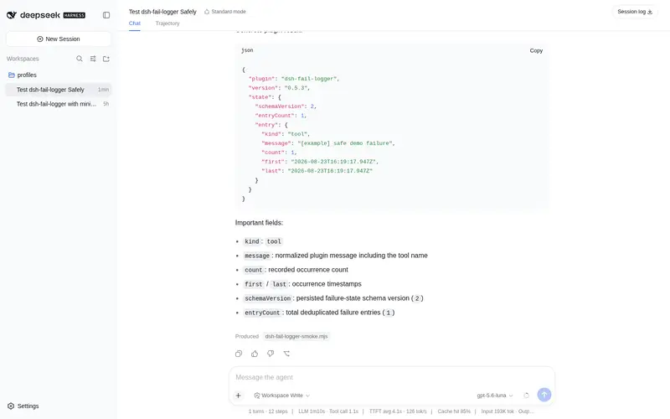
Task: Click the 'TTFT avg 4.1s' status entry
Action: [398, 411]
